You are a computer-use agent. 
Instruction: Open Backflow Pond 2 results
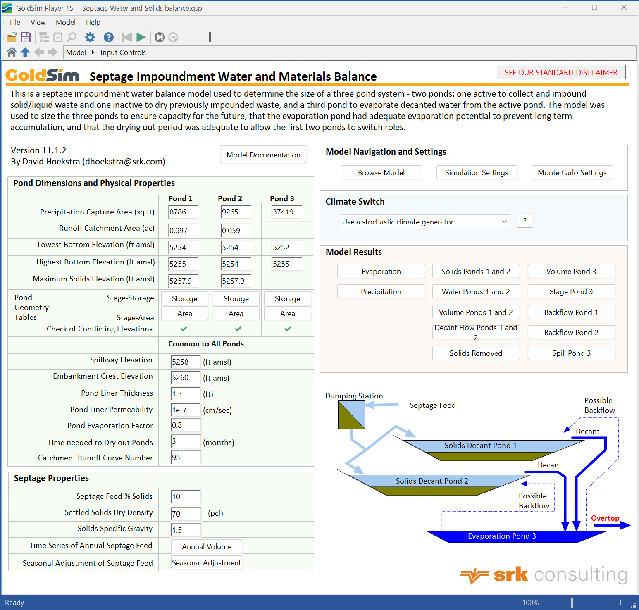click(x=571, y=332)
